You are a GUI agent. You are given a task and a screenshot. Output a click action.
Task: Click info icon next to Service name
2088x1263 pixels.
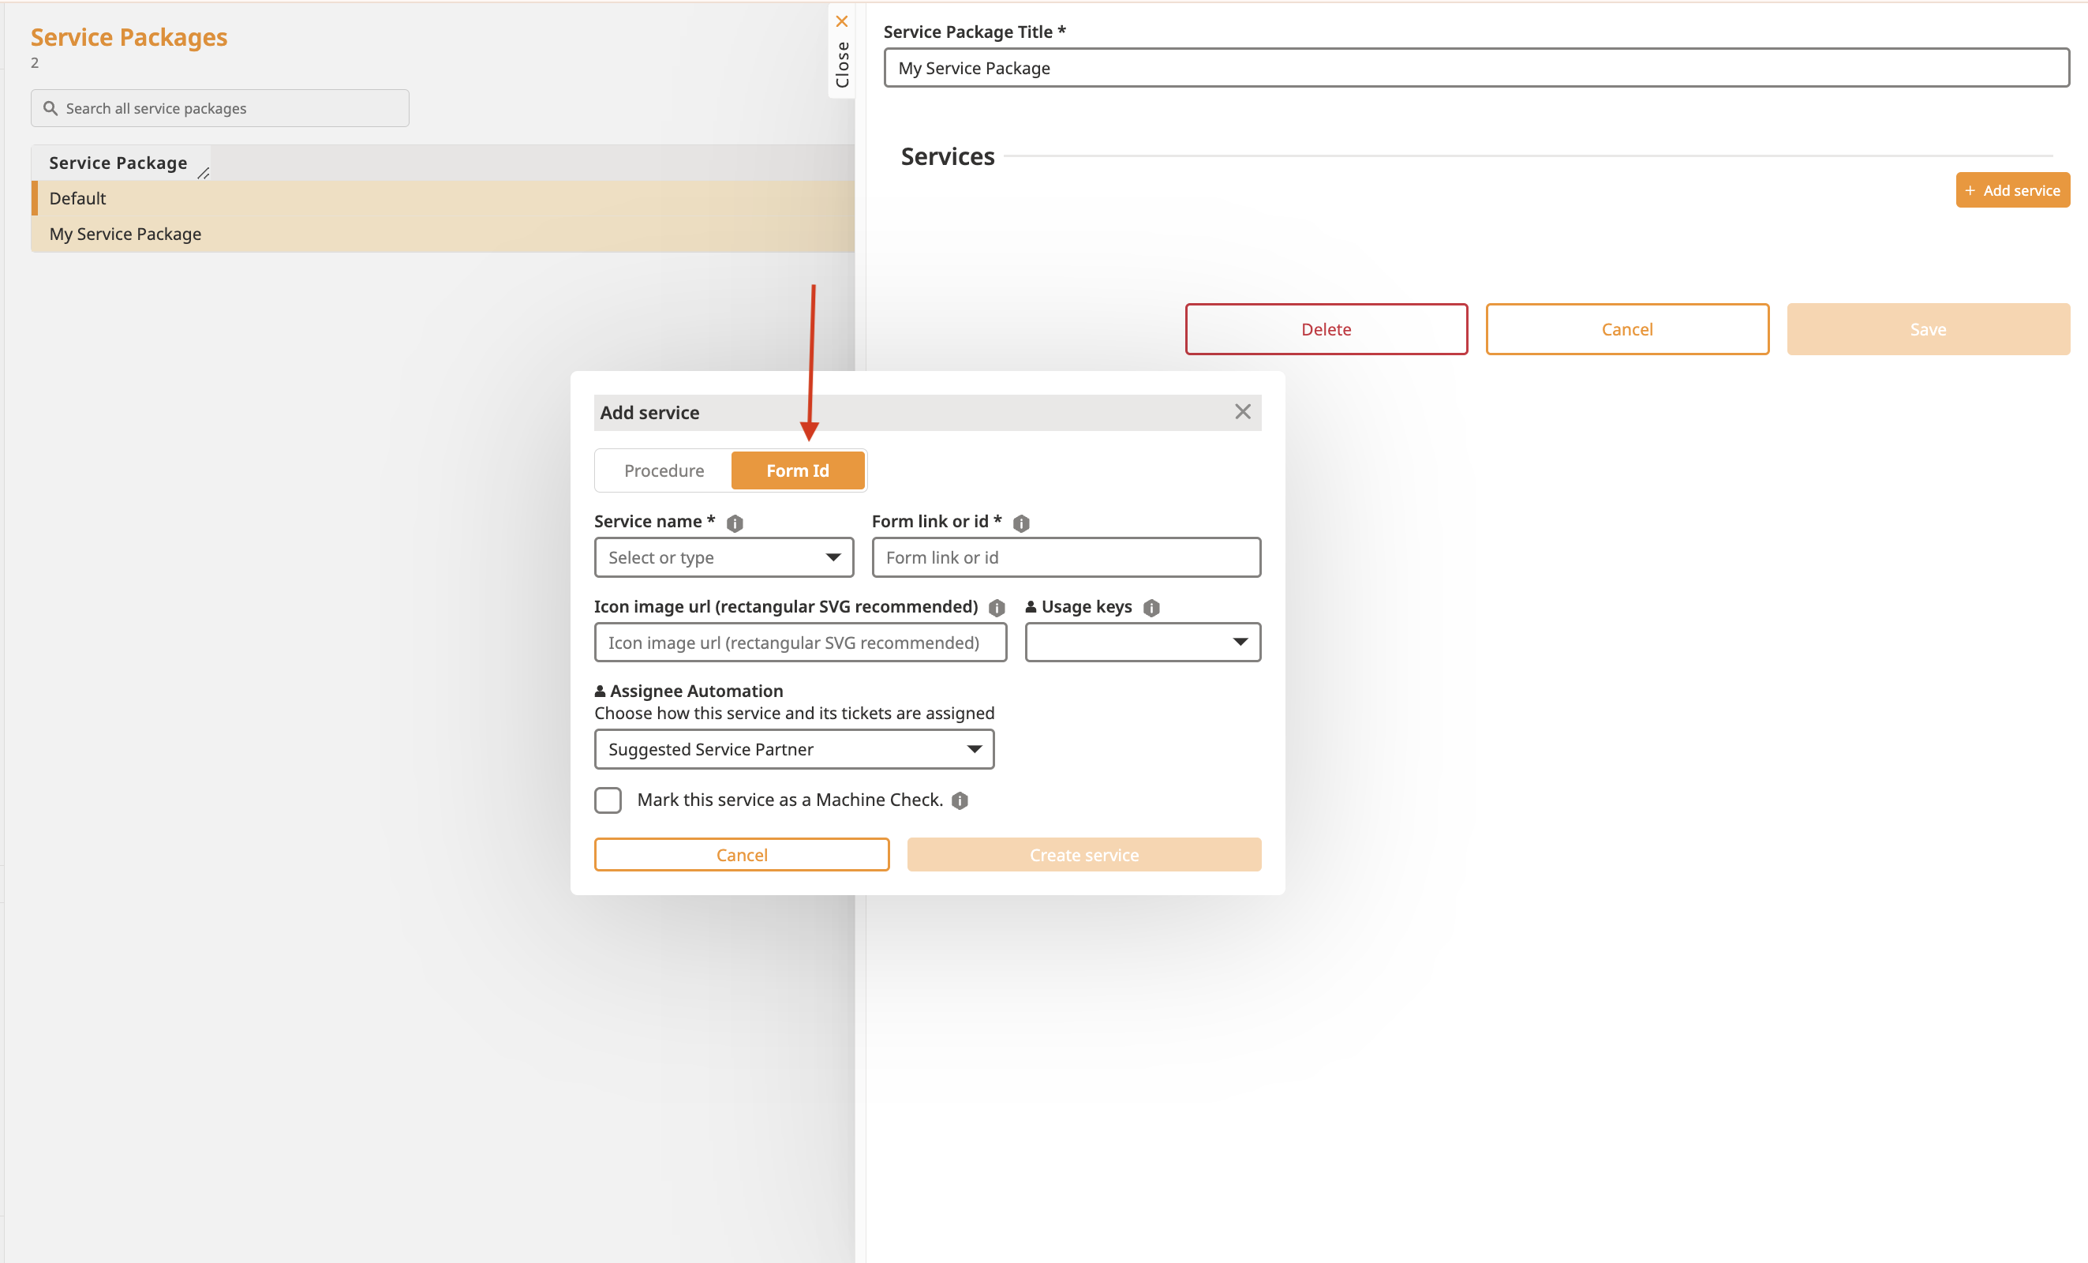pyautogui.click(x=735, y=523)
